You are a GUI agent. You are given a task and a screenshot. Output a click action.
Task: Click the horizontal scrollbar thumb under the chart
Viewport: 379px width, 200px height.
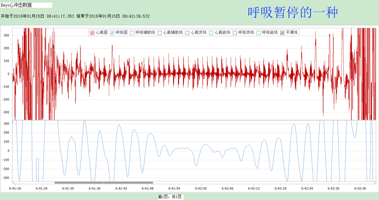(x=103, y=183)
